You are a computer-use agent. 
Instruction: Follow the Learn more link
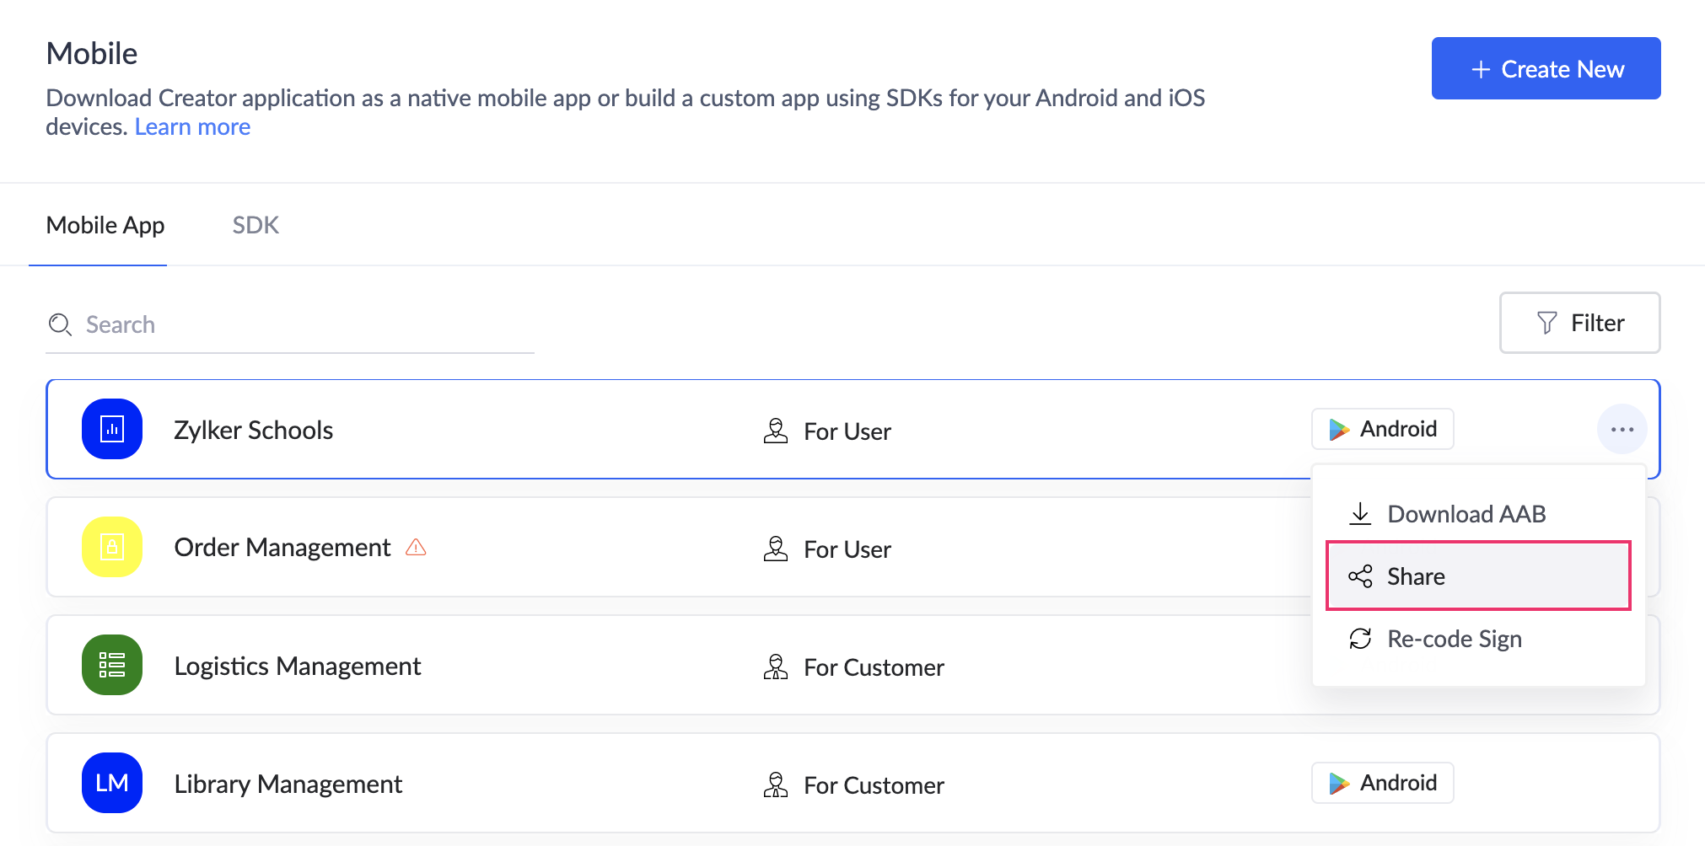point(192,126)
